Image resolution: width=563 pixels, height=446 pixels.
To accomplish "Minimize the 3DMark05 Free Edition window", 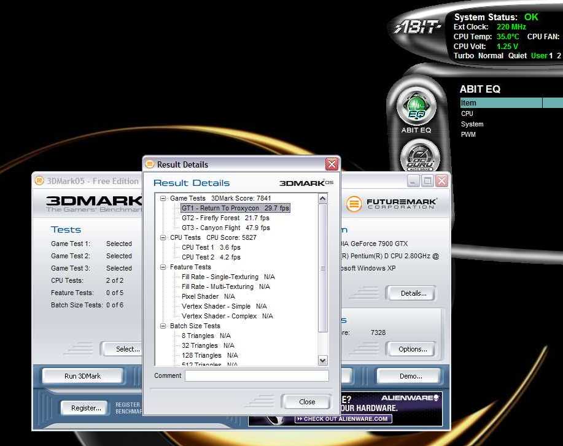I will pos(413,181).
